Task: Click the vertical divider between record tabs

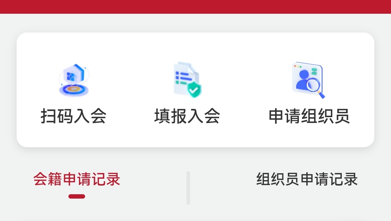Action: coord(188,188)
